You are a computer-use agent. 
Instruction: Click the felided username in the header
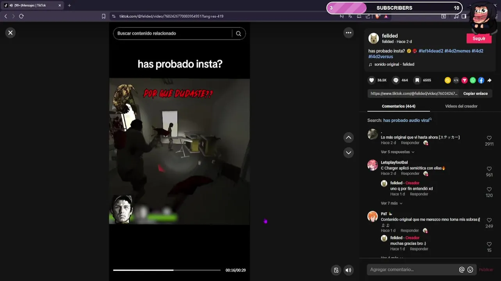pos(390,36)
